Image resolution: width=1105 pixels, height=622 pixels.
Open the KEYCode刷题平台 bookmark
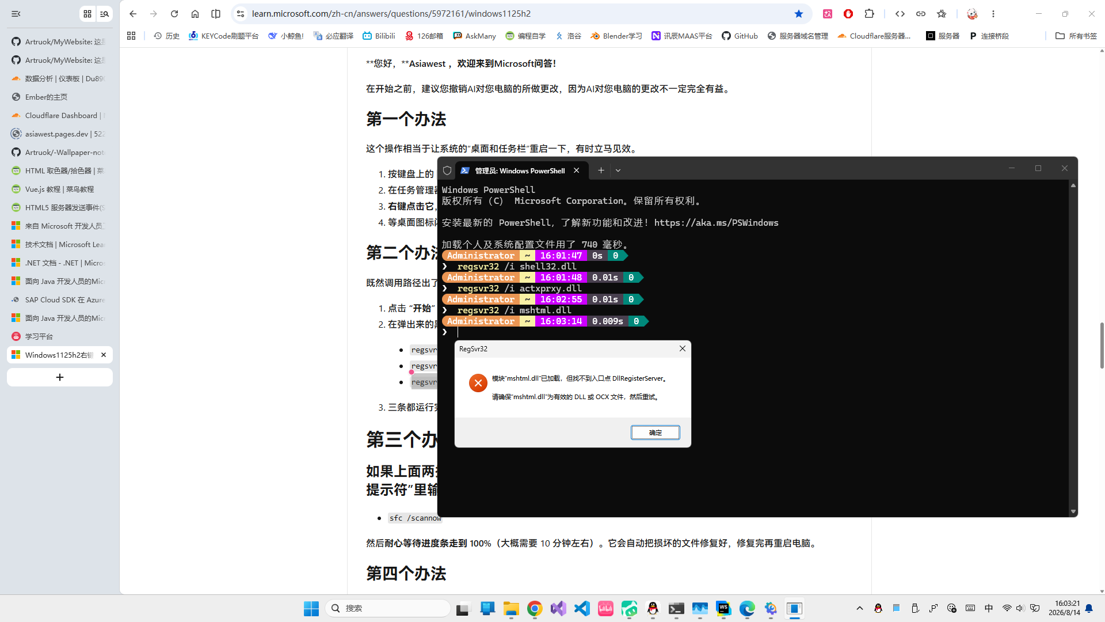(x=223, y=36)
